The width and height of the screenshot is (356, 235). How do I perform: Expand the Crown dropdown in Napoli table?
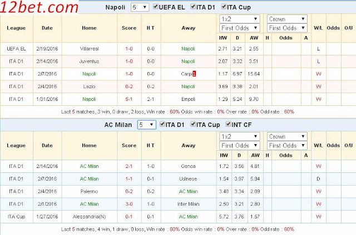tap(287, 19)
